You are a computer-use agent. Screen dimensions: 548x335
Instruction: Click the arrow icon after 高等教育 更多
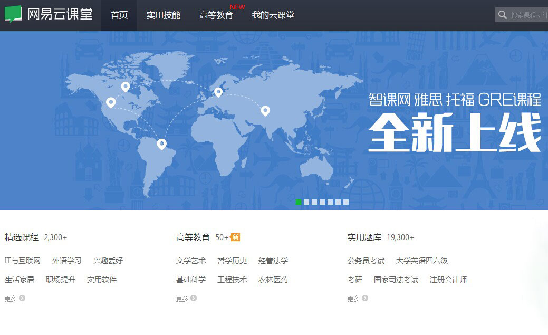195,298
